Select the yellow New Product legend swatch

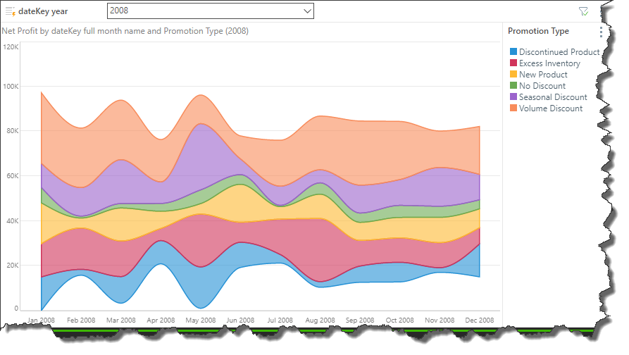[513, 75]
